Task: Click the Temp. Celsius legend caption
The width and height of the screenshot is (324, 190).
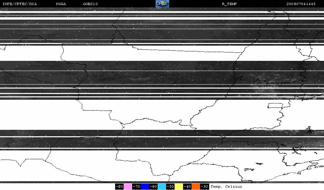Action: [x=226, y=187]
